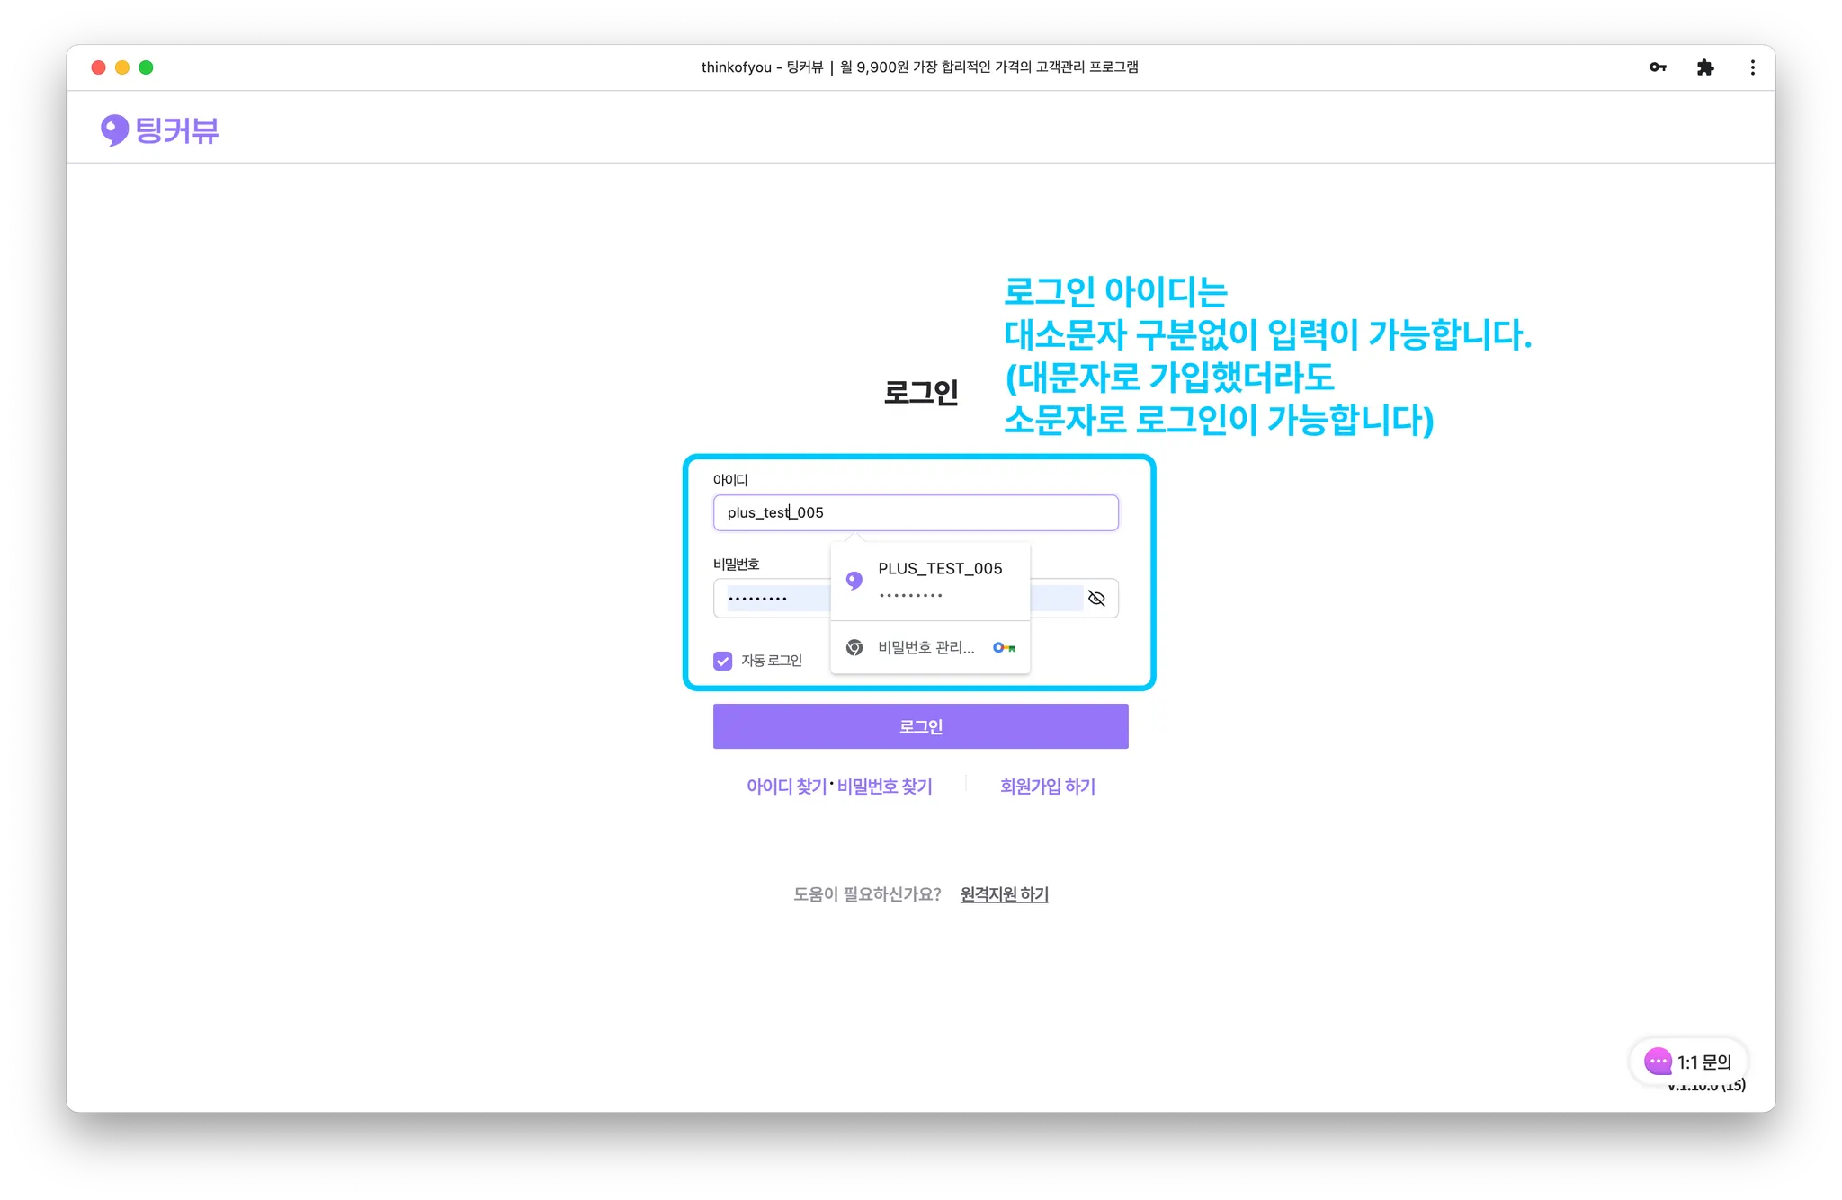Click the Chrome icon beside 비밀번호 관리
The image size is (1842, 1200).
click(x=854, y=647)
